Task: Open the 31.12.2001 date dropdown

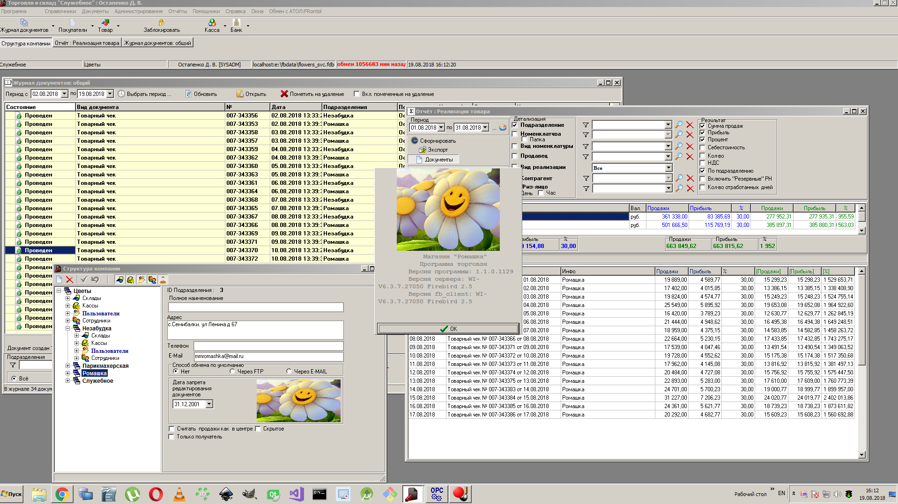Action: click(209, 404)
